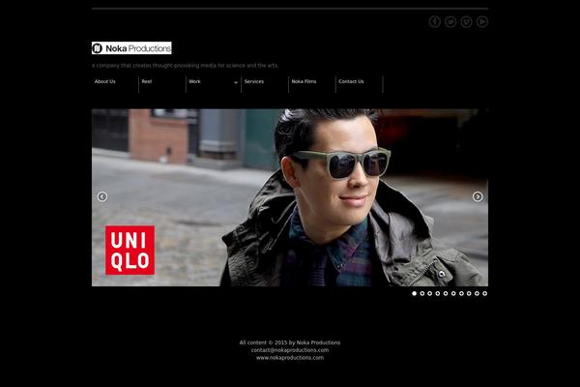Open the Noka Films menu item
The height and width of the screenshot is (387, 580).
(x=304, y=81)
